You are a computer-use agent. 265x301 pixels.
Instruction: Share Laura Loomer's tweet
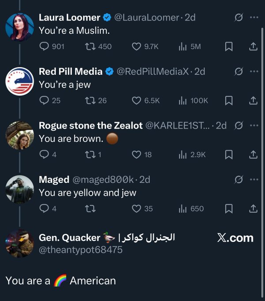[x=253, y=46]
